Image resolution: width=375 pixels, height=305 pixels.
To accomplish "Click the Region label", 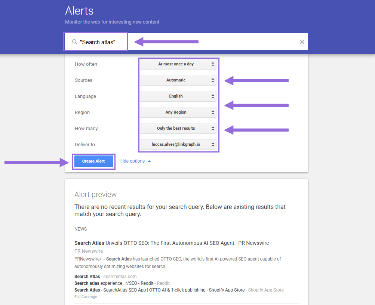I will pos(82,113).
